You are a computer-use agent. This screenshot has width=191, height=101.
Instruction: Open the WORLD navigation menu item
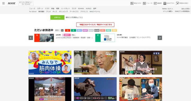pos(89,8)
